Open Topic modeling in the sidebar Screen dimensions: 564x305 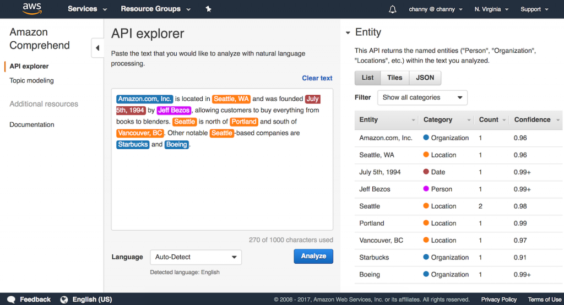tap(31, 80)
